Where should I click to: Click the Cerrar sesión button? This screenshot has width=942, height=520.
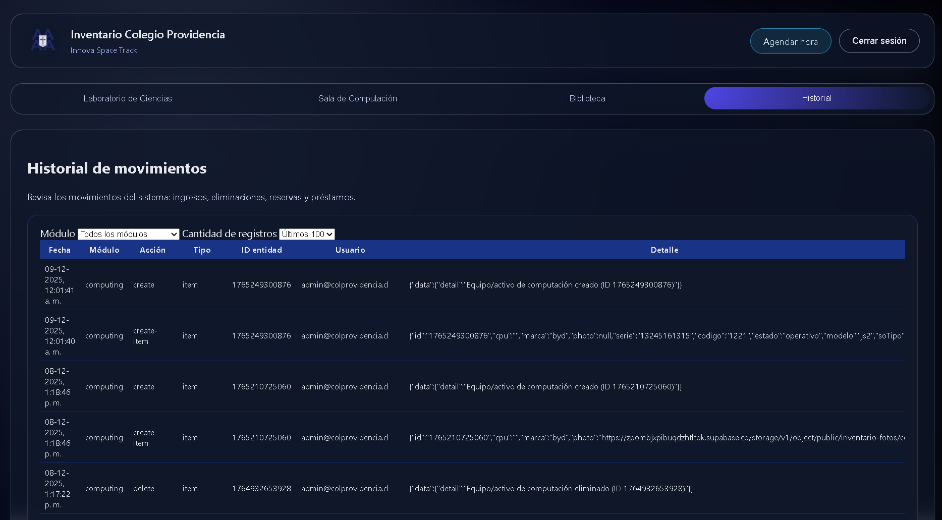879,41
